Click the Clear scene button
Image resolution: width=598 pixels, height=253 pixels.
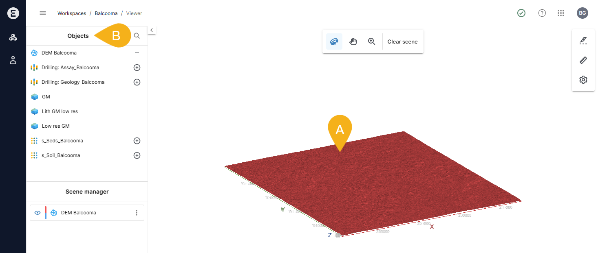[402, 41]
